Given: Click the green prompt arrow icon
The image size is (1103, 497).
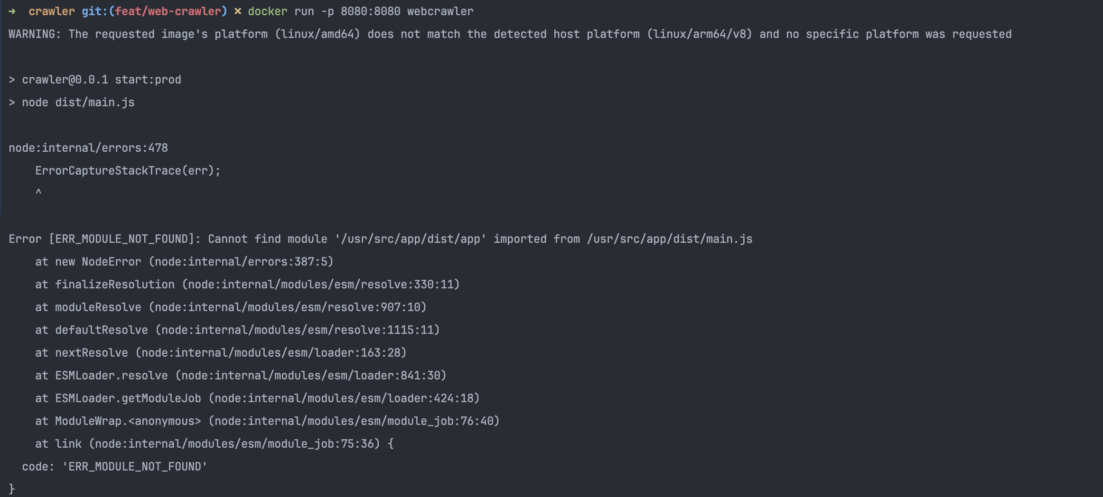Looking at the screenshot, I should (x=12, y=11).
